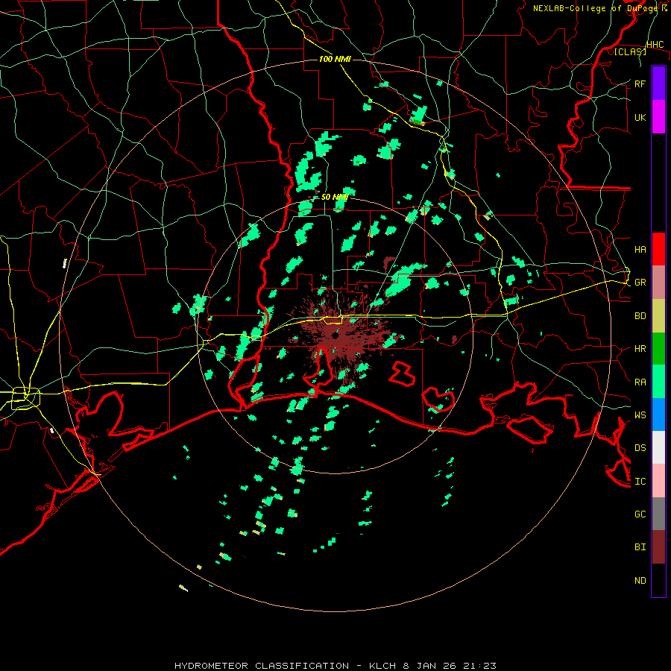The width and height of the screenshot is (671, 671).
Task: Click the ND legend label
Action: click(640, 580)
